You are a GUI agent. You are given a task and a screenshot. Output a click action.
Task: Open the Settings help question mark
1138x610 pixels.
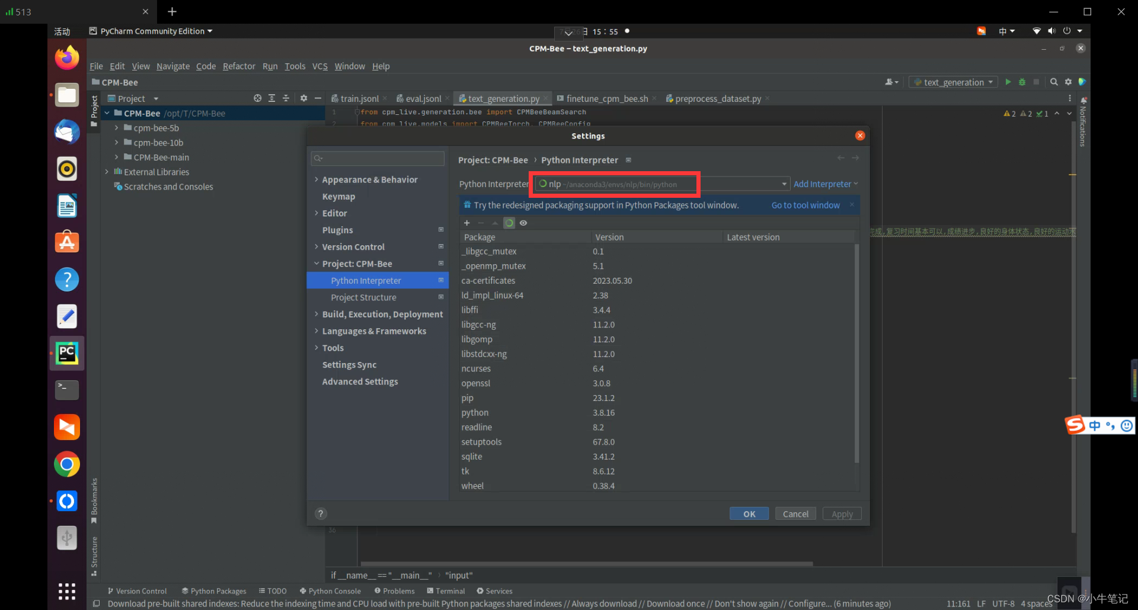coord(321,514)
